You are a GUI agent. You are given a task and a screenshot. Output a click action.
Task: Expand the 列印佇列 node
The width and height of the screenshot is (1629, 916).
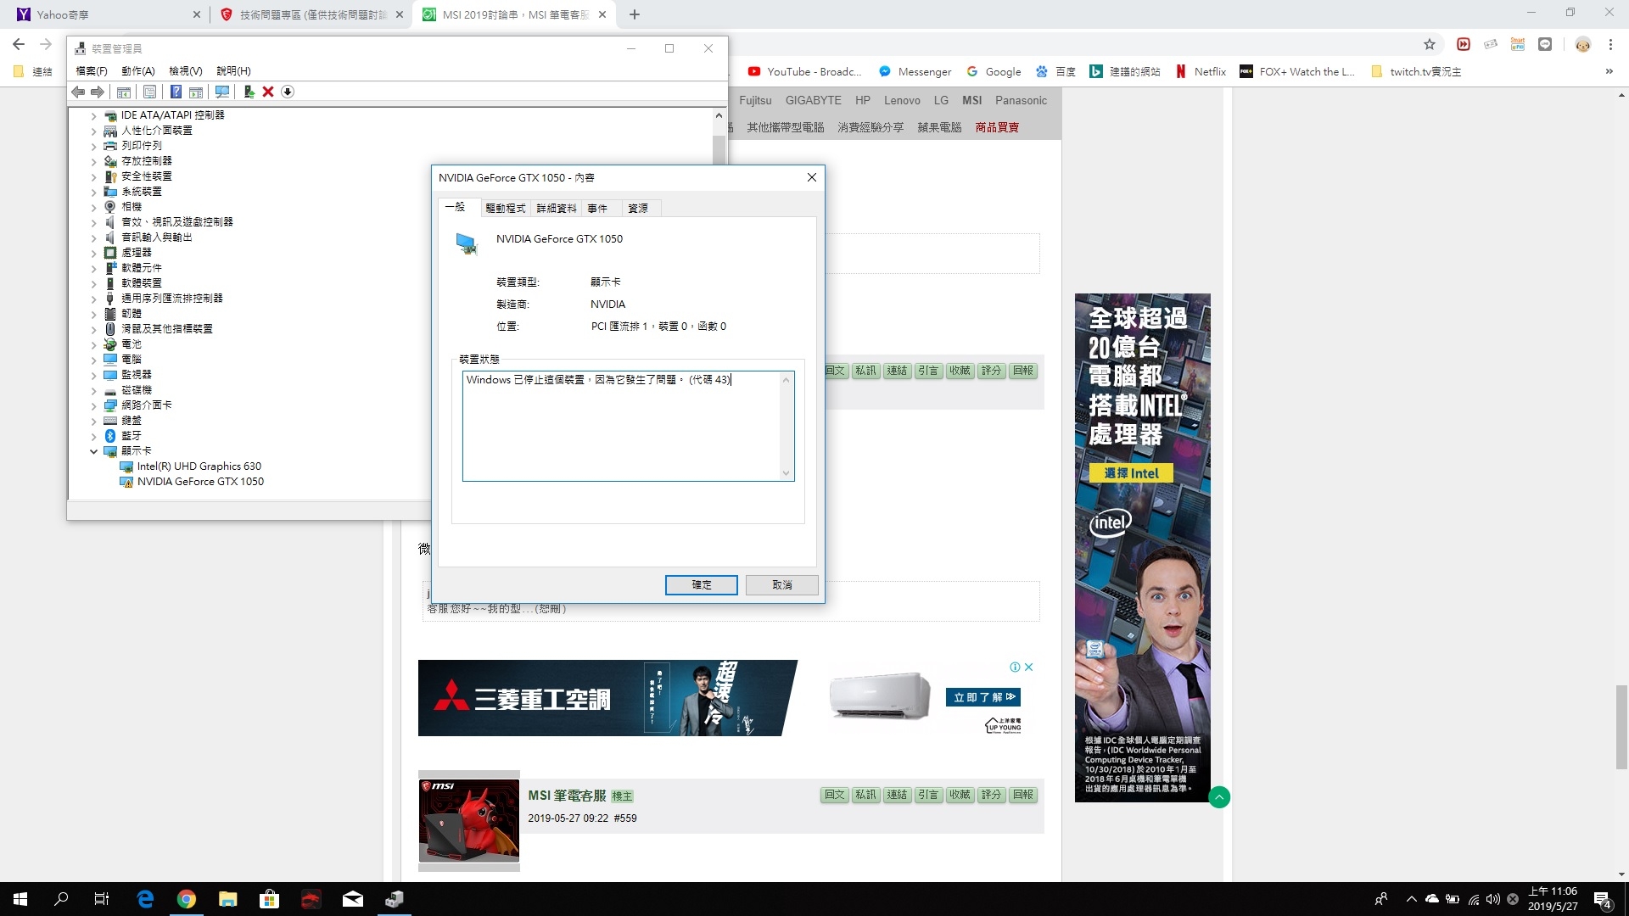click(94, 146)
